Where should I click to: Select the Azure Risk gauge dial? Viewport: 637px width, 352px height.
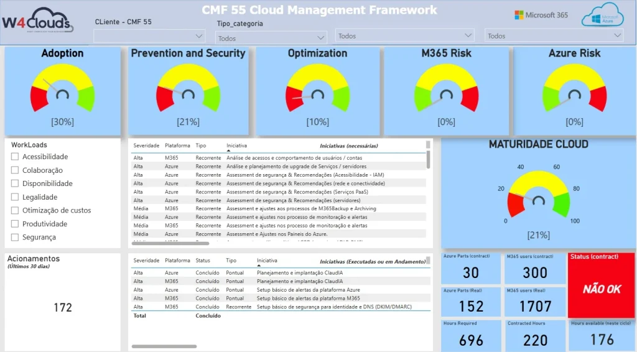[574, 90]
